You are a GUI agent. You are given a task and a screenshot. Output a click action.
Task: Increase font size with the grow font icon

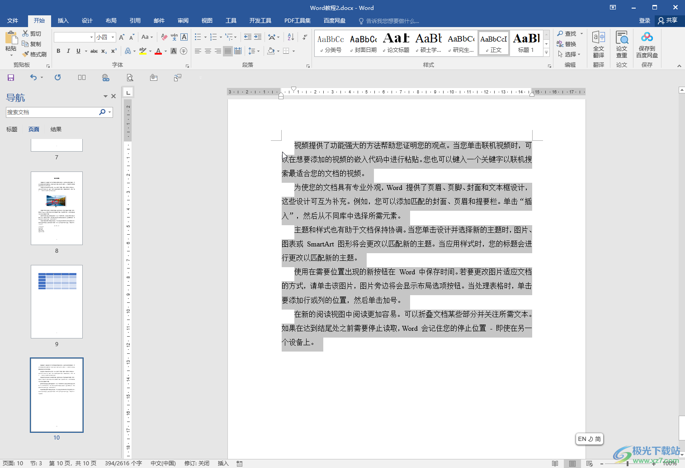click(x=122, y=37)
